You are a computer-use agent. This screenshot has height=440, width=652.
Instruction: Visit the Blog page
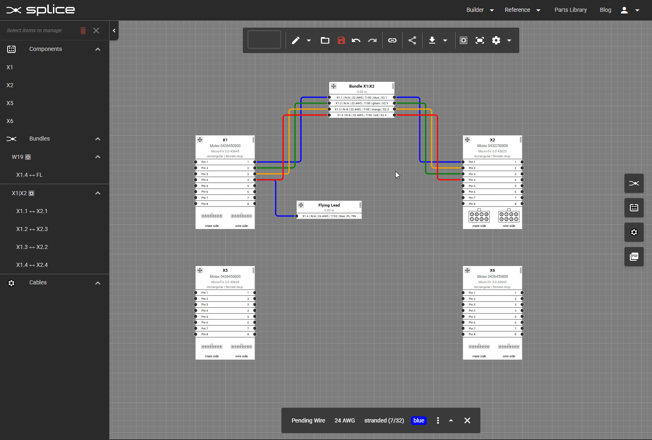click(606, 10)
